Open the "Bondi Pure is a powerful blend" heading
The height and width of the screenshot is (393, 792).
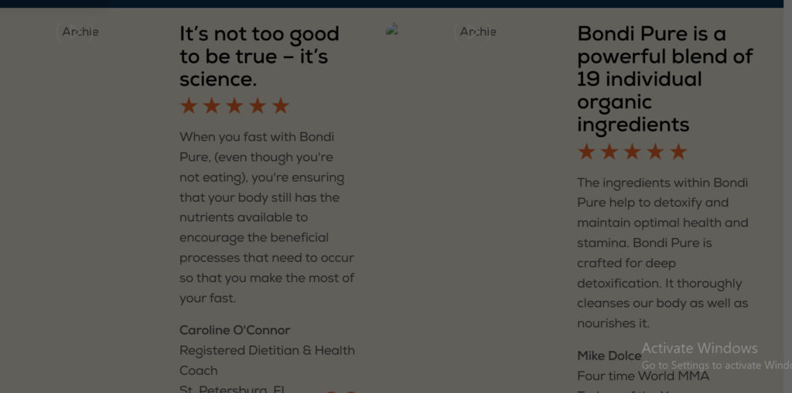[x=664, y=79]
